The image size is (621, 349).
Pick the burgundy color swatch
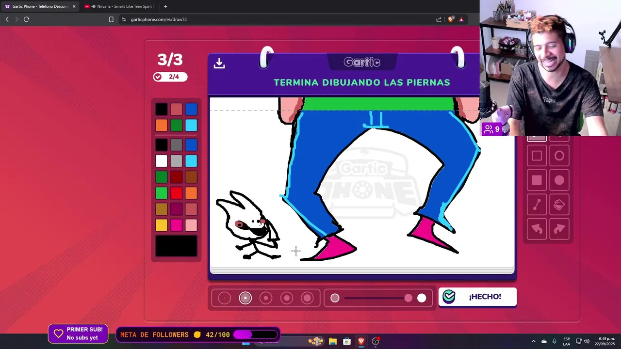pyautogui.click(x=176, y=209)
